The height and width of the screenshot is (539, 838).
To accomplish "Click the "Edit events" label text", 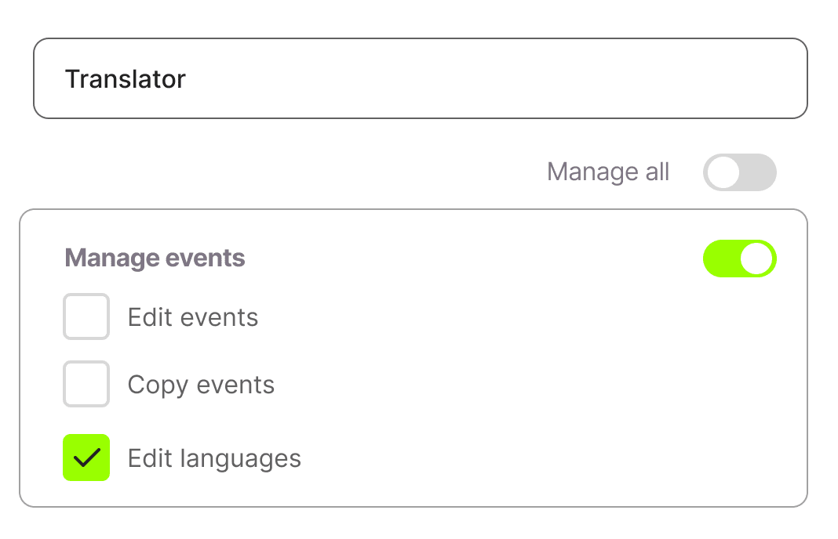I will tap(193, 317).
